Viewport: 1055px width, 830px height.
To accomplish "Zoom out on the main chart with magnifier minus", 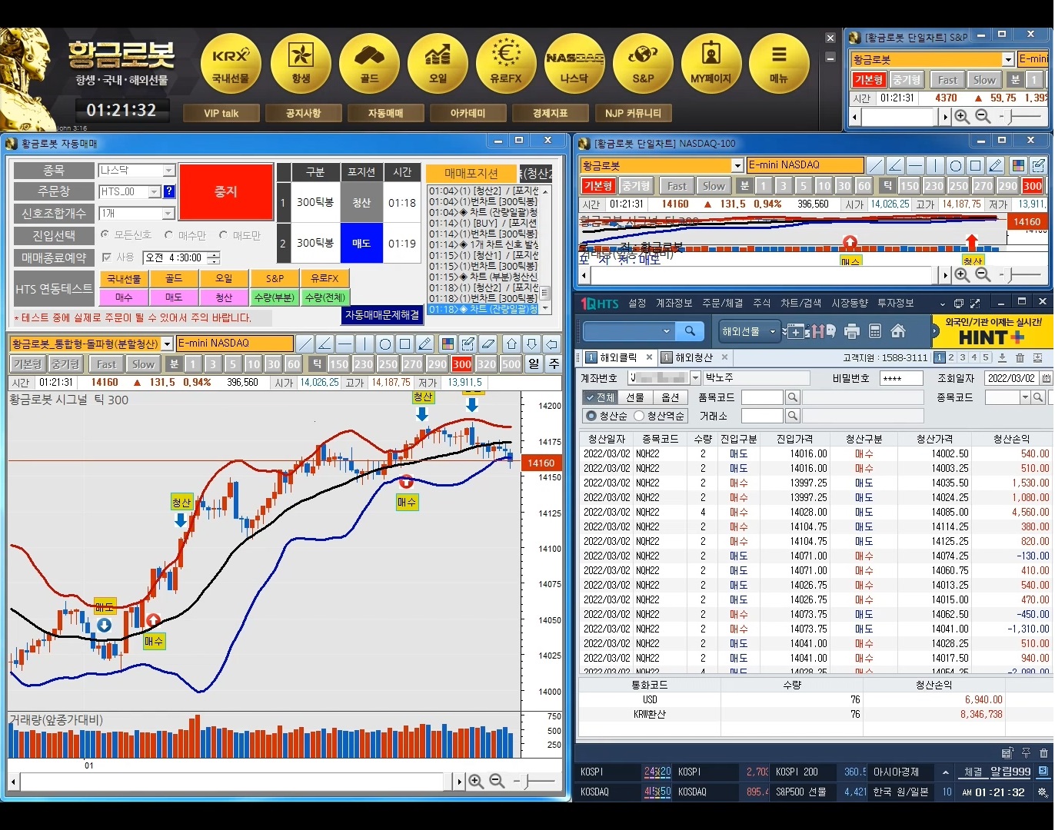I will pos(498,782).
